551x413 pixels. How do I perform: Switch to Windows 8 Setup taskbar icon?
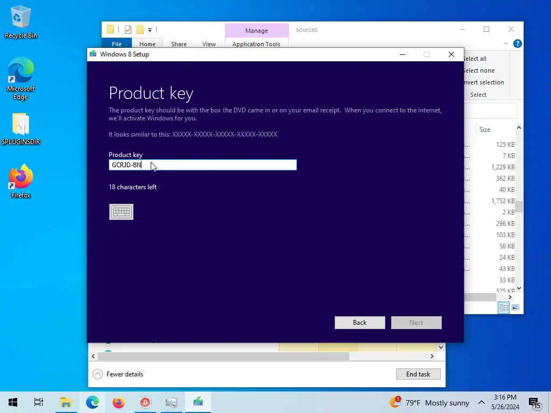click(x=198, y=402)
